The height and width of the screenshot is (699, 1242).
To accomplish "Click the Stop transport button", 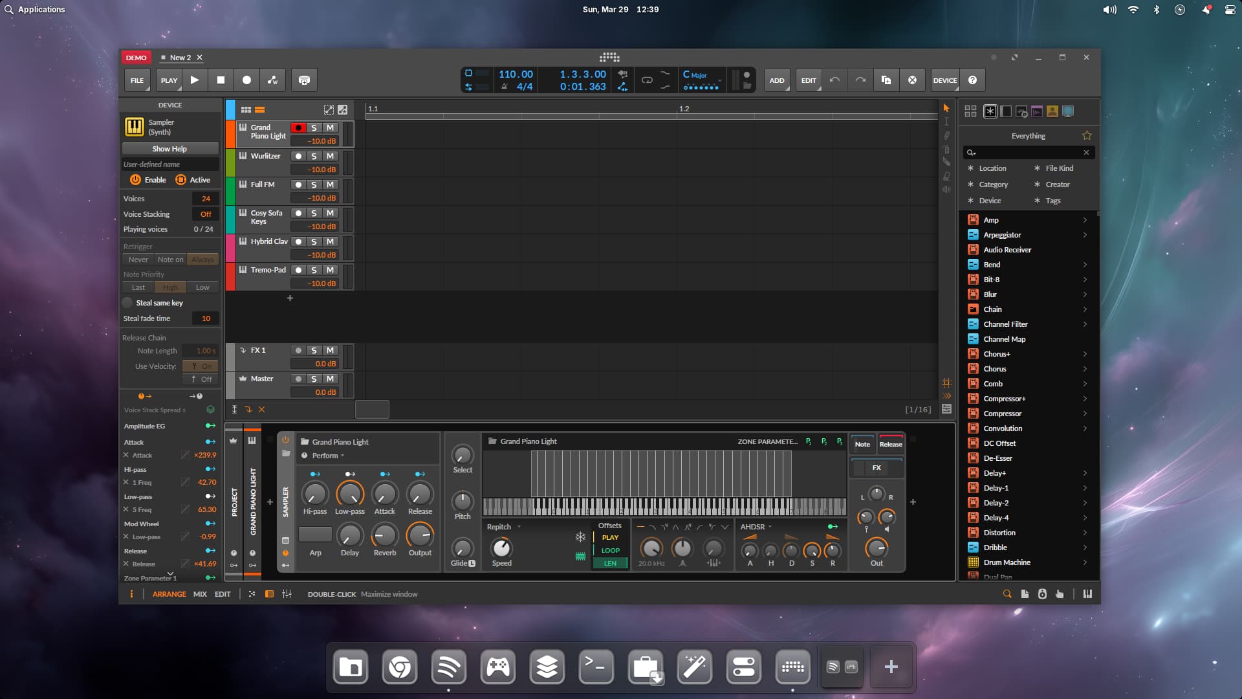I will 221,80.
